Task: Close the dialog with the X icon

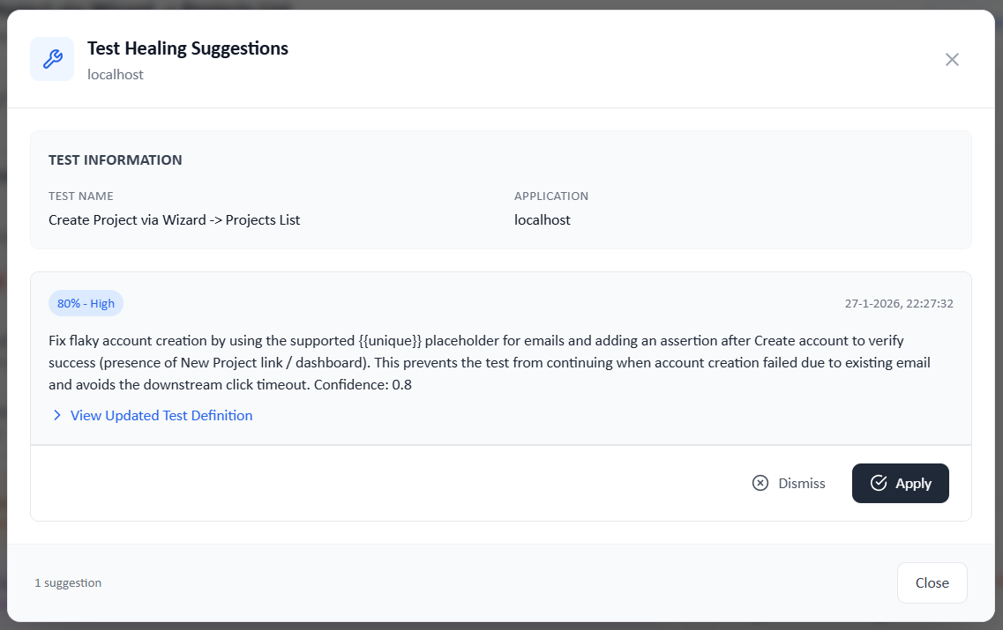Action: 952,59
